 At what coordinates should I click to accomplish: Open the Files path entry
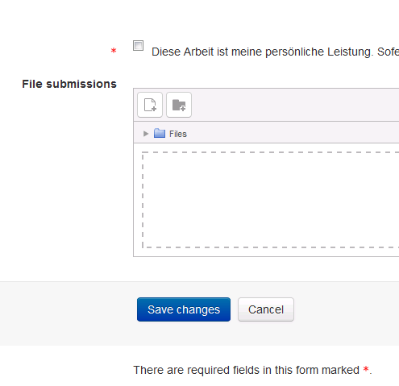[178, 134]
